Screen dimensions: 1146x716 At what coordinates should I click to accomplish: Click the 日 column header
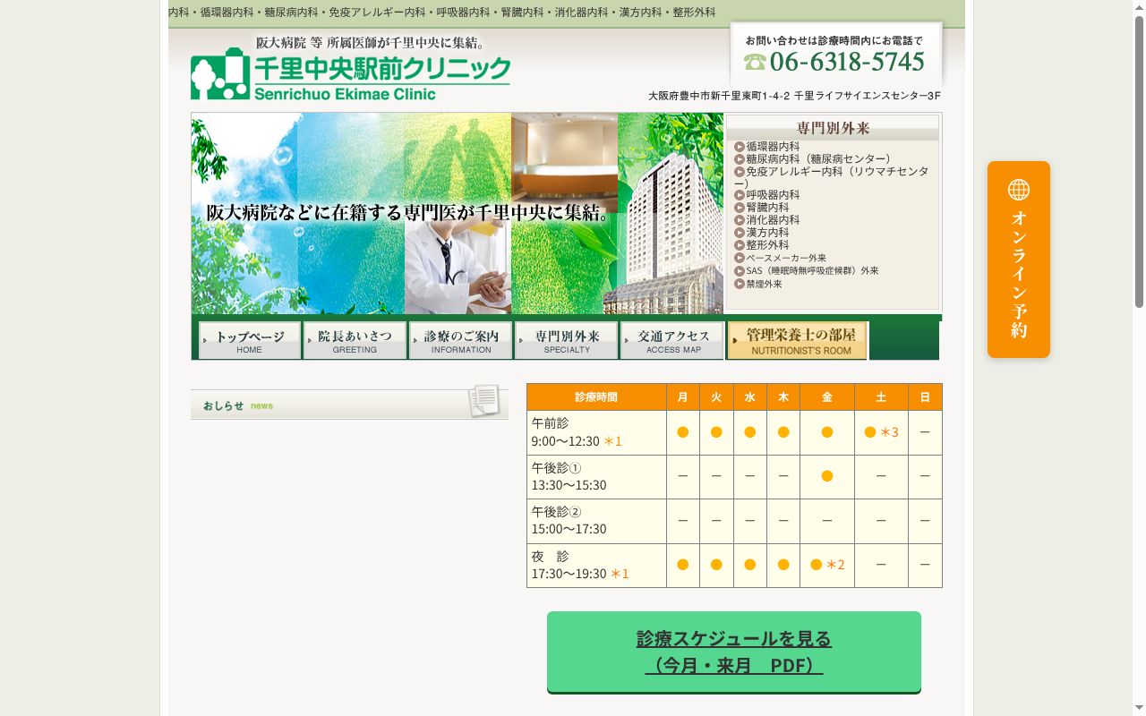coord(925,396)
